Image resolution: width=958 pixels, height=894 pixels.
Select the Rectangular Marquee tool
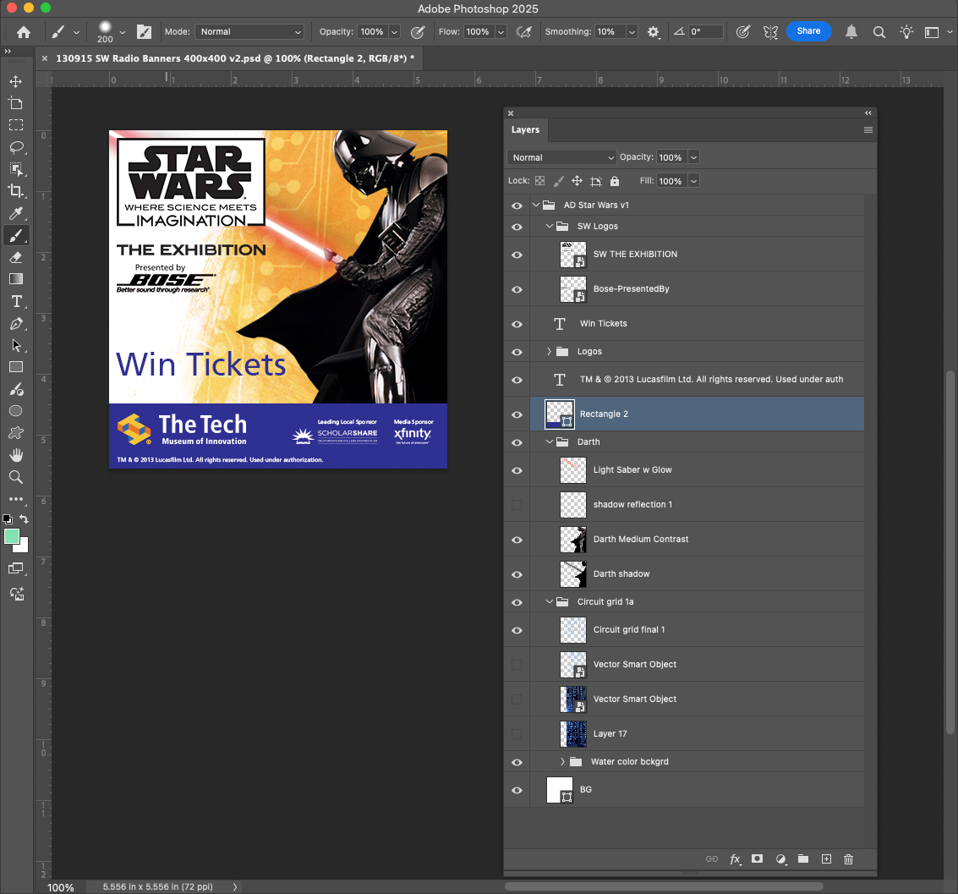16,125
